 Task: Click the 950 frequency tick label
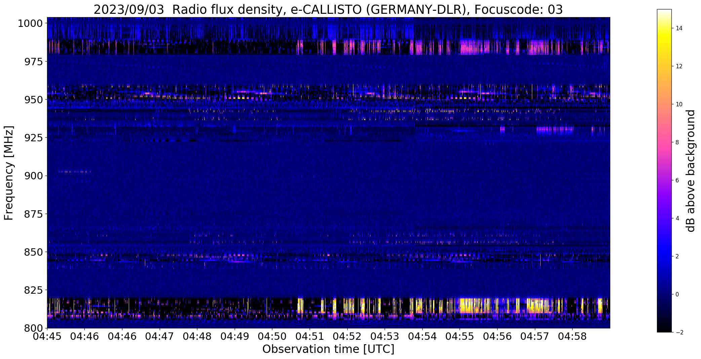33,100
